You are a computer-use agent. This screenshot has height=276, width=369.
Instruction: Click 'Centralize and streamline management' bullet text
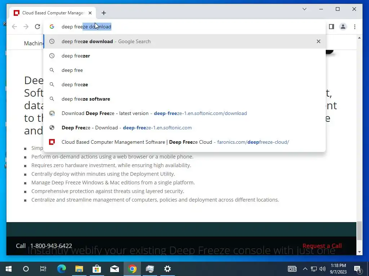[155, 200]
